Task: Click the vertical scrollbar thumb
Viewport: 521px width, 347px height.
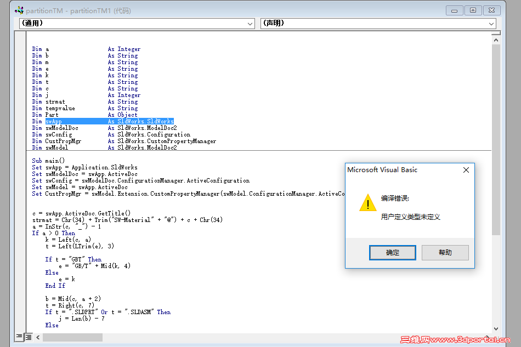Action: pyautogui.click(x=496, y=140)
